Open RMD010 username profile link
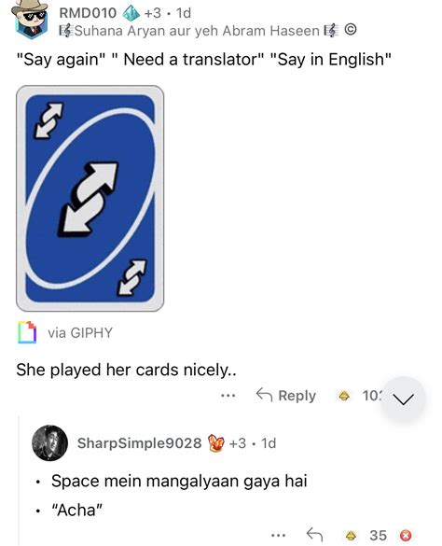Image resolution: width=442 pixels, height=546 pixels. click(x=88, y=13)
